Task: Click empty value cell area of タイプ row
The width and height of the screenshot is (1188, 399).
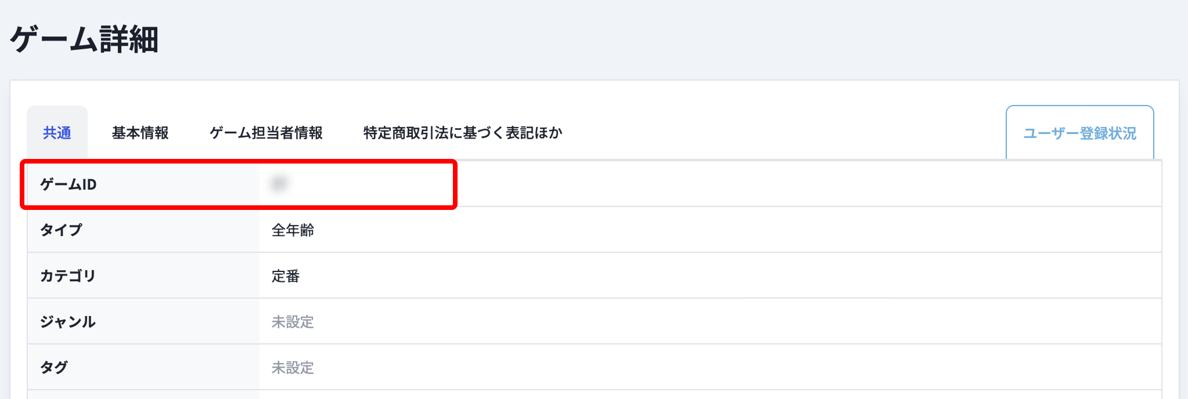Action: (x=737, y=230)
